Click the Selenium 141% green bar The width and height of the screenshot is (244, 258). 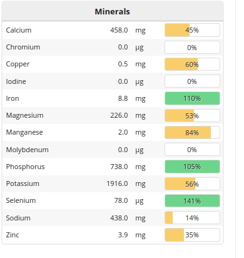pos(192,201)
